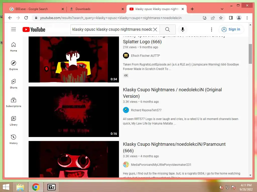257x192 pixels.
Task: Go to YouTube home via logo
Action: pyautogui.click(x=34, y=29)
